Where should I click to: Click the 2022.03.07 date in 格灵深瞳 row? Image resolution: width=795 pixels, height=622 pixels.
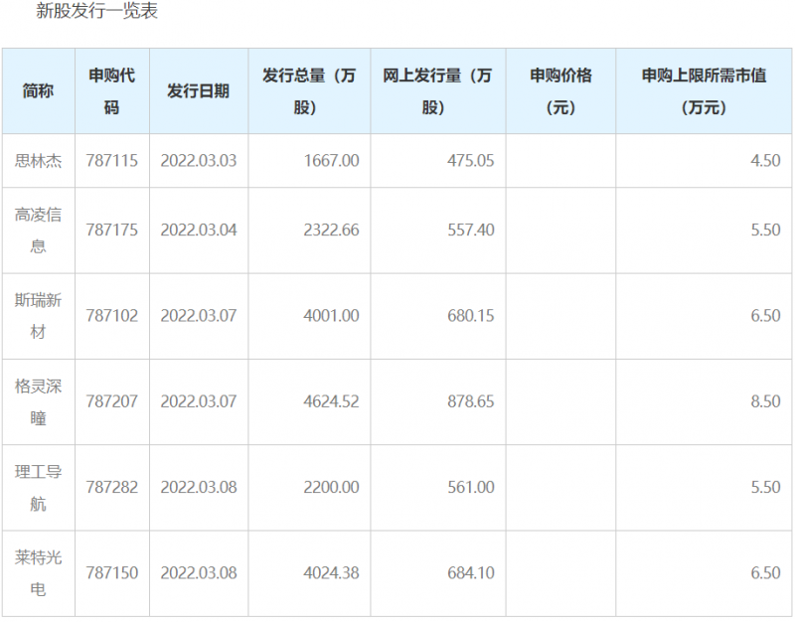[x=199, y=401]
